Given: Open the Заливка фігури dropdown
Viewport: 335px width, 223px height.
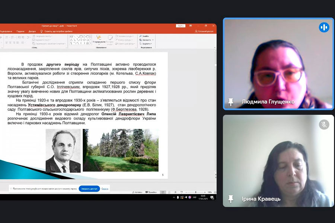Looking at the screenshot, I should (125, 36).
